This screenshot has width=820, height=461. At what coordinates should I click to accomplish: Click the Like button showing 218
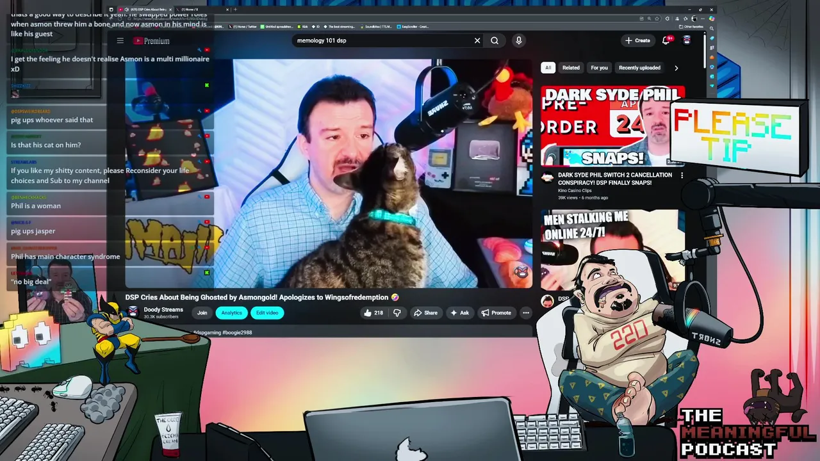point(373,313)
